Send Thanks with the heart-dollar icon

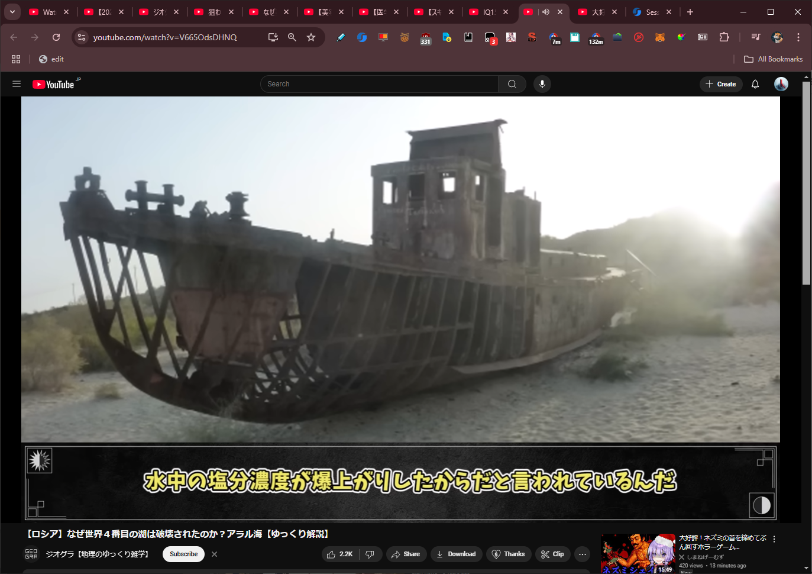(508, 554)
